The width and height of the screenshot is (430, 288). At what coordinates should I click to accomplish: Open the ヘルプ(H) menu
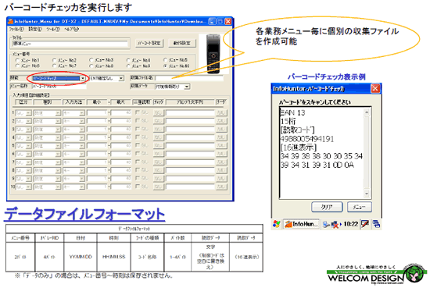(71, 30)
